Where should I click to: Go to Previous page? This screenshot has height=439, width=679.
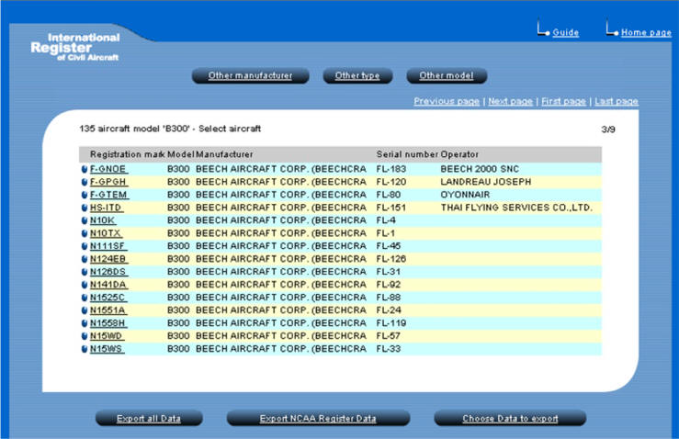tap(447, 101)
